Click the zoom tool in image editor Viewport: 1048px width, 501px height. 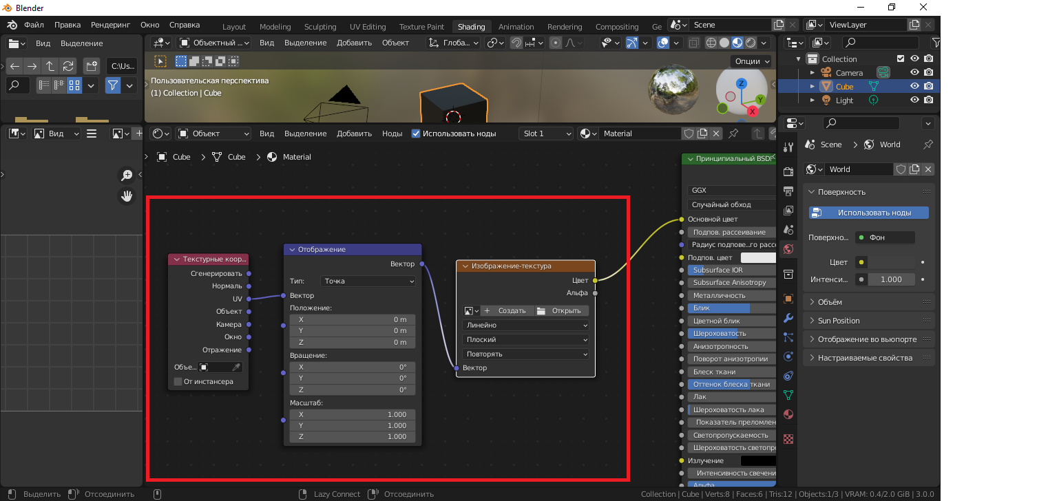(127, 175)
